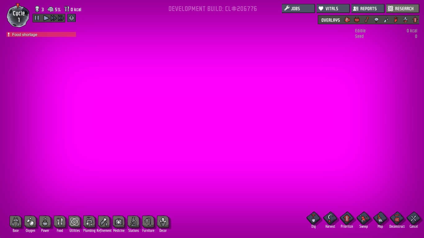Open the Furniture build category

(x=148, y=222)
